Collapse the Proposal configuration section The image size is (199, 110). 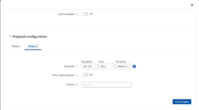[x=10, y=37]
